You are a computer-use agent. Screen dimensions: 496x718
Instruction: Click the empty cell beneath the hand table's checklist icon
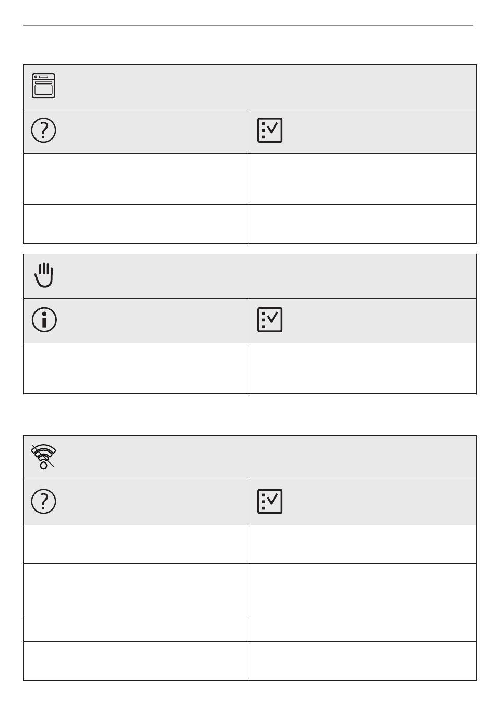coord(363,368)
